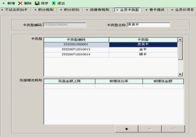Viewport: 196px width, 137px height.
Task: Click the card type list up arrow
Action: 180,39
